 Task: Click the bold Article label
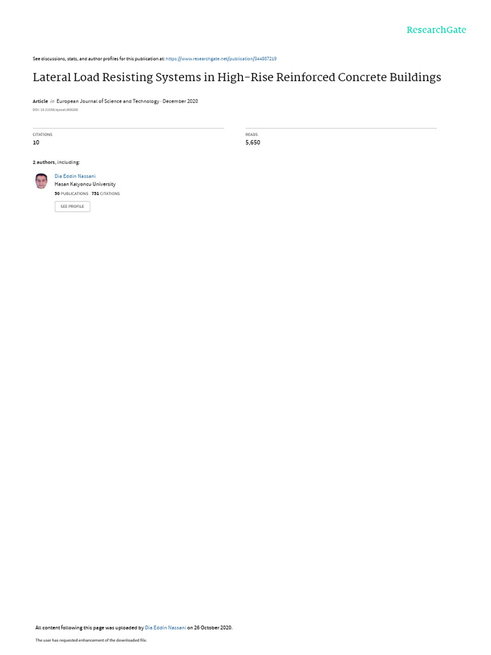coord(40,101)
